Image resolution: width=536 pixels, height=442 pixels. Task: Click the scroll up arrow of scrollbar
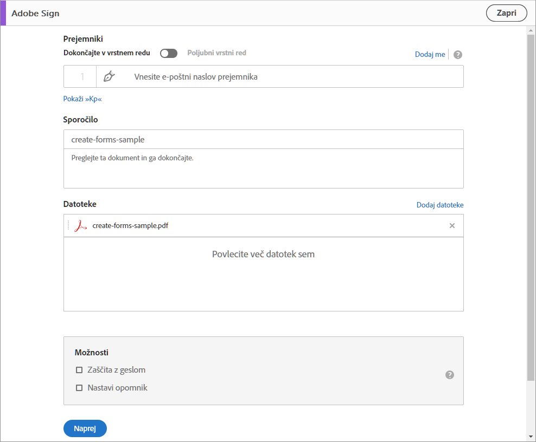coord(531,30)
